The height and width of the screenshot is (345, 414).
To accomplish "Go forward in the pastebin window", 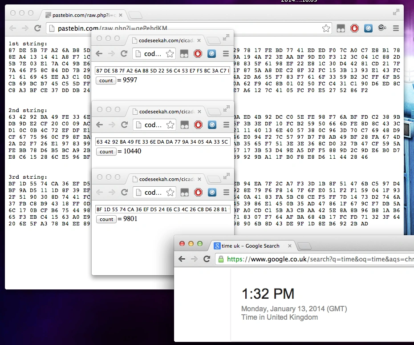I will point(25,28).
